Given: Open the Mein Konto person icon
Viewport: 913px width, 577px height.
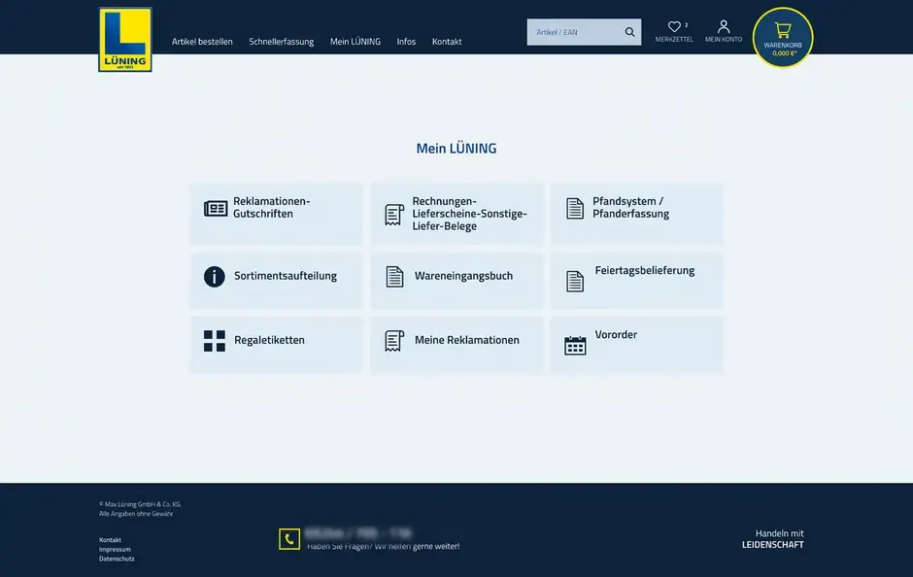Looking at the screenshot, I should pos(723,26).
